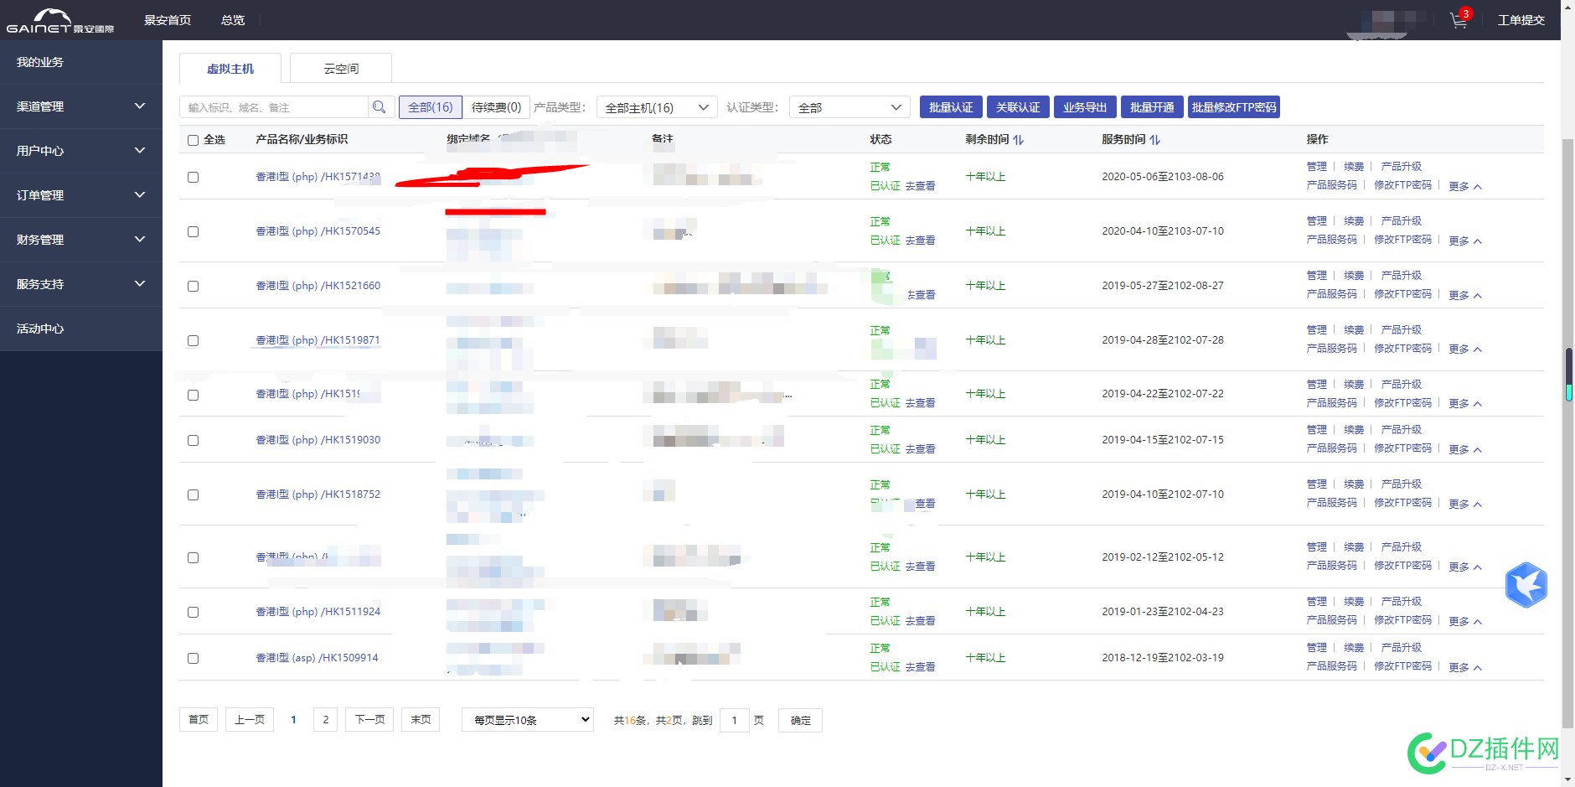The image size is (1575, 787).
Task: Open the shopping cart icon
Action: (1459, 21)
